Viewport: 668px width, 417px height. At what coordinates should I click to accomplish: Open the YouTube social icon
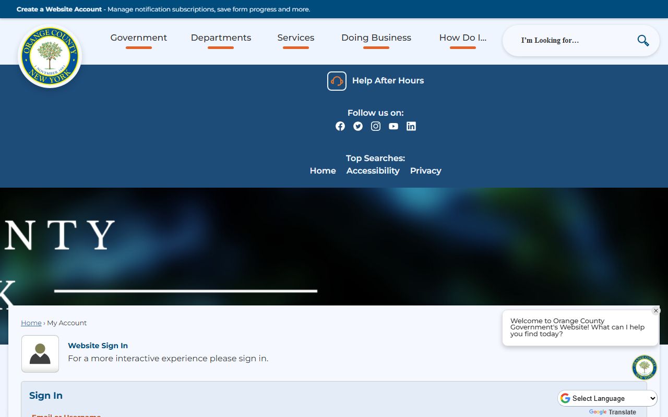[393, 126]
